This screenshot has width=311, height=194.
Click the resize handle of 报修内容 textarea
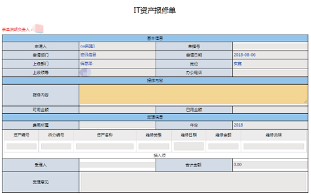[305, 102]
